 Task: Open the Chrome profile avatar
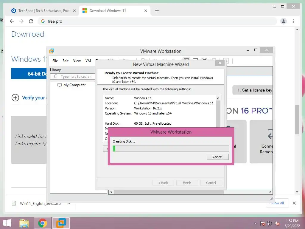(284, 21)
